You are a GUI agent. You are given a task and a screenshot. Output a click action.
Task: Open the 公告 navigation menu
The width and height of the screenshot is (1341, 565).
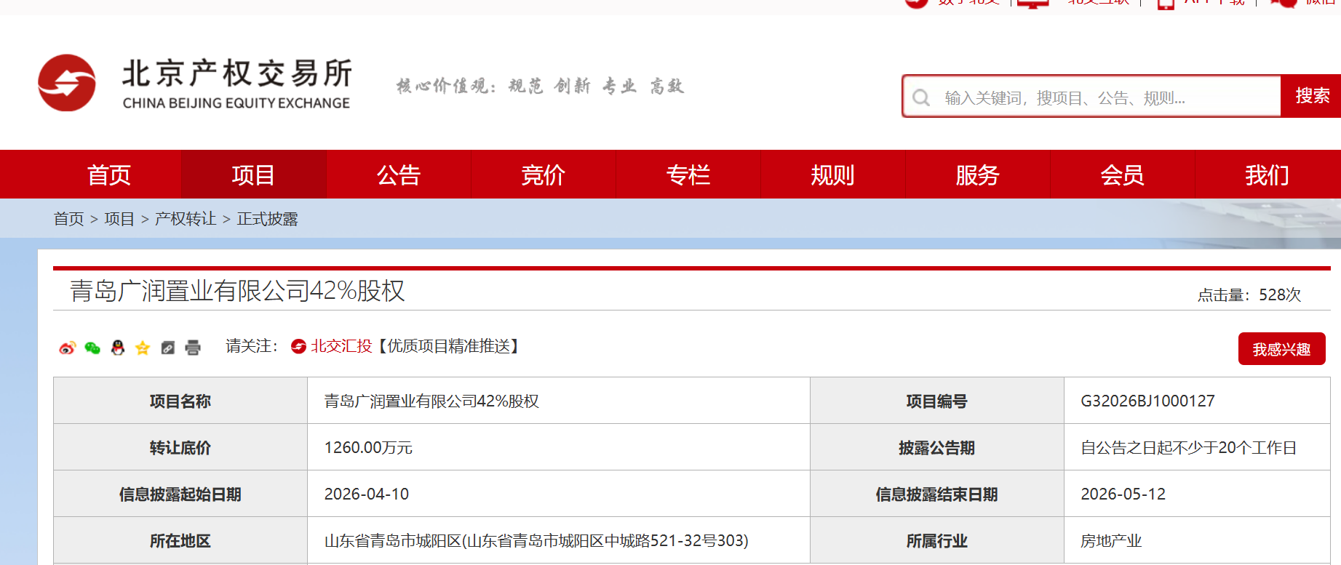398,175
